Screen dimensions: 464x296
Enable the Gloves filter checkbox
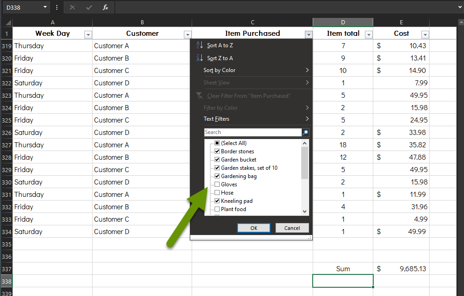point(217,184)
